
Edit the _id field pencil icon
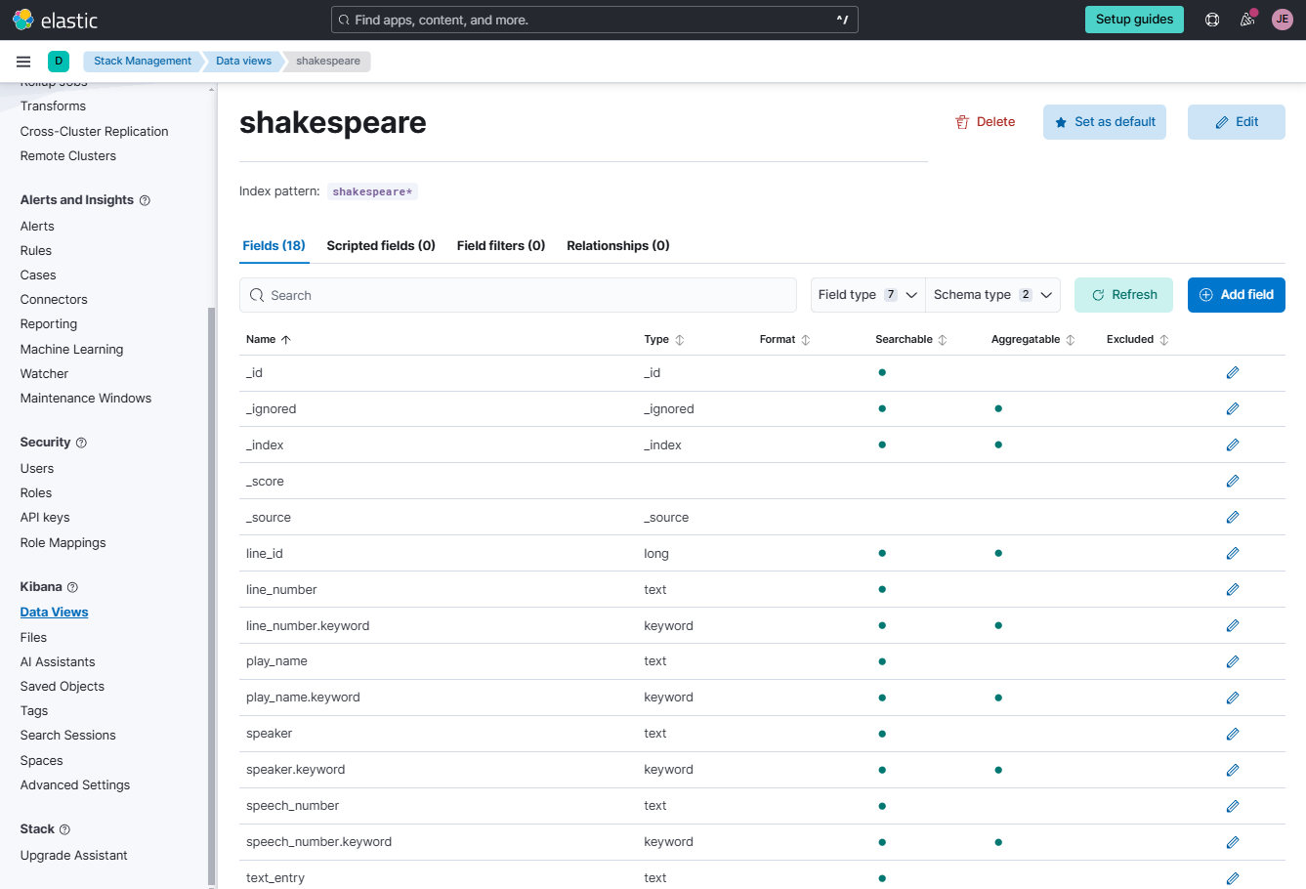point(1233,373)
